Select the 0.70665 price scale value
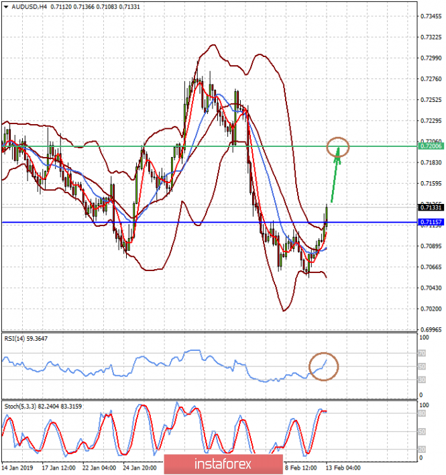Image resolution: width=446 pixels, height=475 pixels. coord(431,267)
